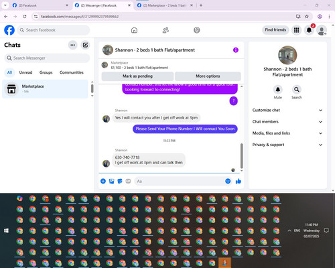This screenshot has width=335, height=268.
Task: Reload the page
Action: [25, 17]
